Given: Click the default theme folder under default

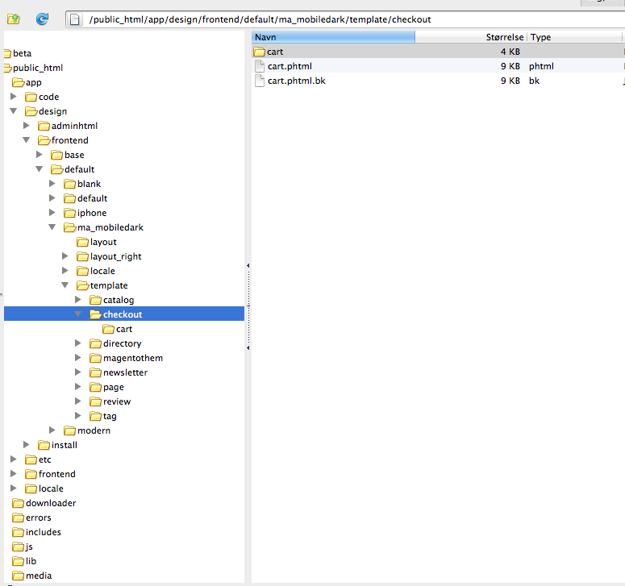Looking at the screenshot, I should click(x=85, y=198).
